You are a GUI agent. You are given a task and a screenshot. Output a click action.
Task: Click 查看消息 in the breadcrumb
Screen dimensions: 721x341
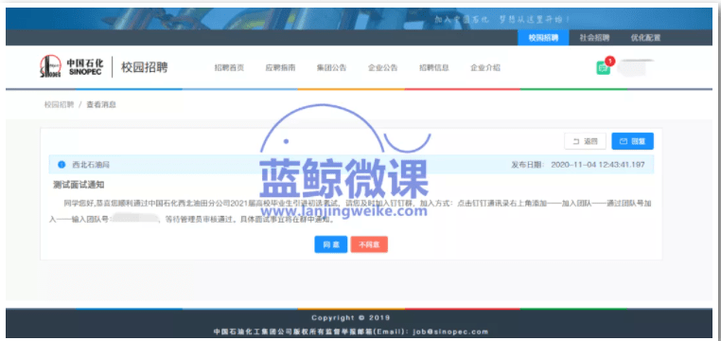(101, 104)
